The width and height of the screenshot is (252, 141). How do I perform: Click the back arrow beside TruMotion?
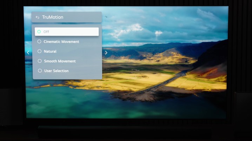point(37,17)
